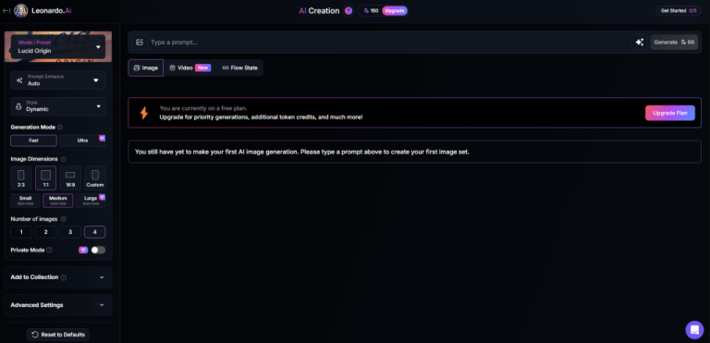Click the Generation Mode info icon
The image size is (710, 343).
tap(60, 128)
